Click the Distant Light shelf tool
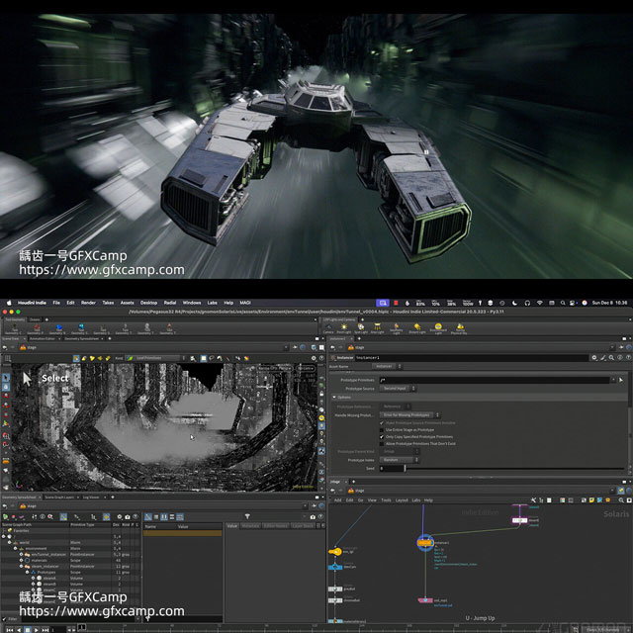The width and height of the screenshot is (633, 633). click(417, 327)
